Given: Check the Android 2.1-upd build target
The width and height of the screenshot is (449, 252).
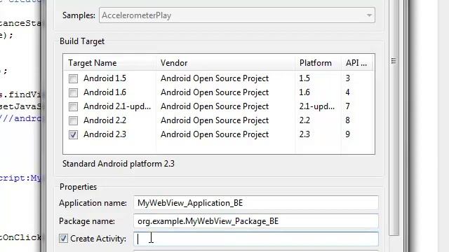Looking at the screenshot, I should click(73, 106).
